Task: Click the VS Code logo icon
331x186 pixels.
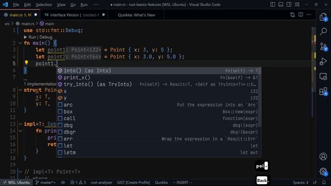Action: point(5,5)
